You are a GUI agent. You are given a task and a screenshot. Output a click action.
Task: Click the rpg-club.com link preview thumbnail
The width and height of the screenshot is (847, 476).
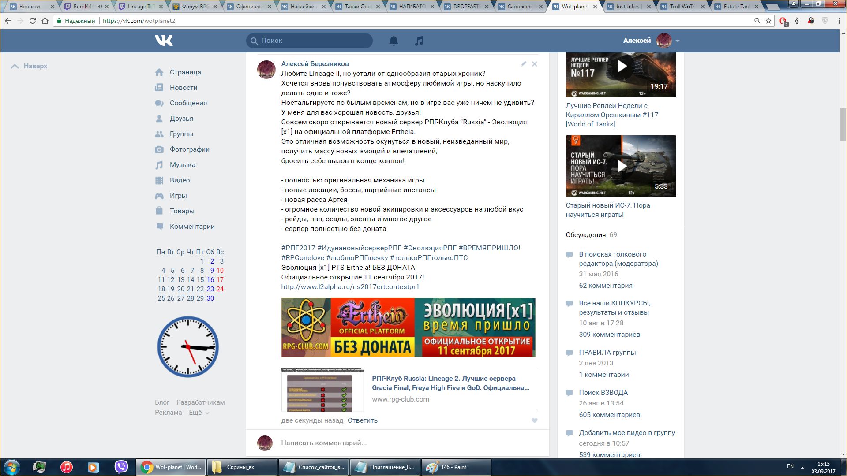pos(323,390)
